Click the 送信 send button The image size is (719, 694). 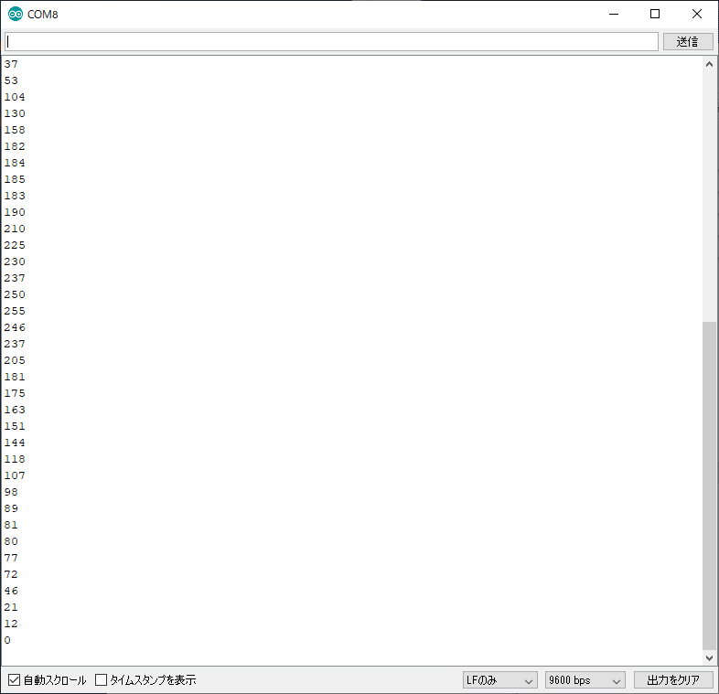pyautogui.click(x=688, y=42)
